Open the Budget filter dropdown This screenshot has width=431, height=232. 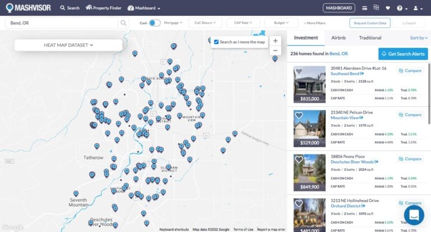point(282,23)
